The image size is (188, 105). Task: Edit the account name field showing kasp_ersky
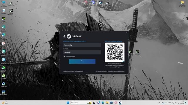click(82, 45)
